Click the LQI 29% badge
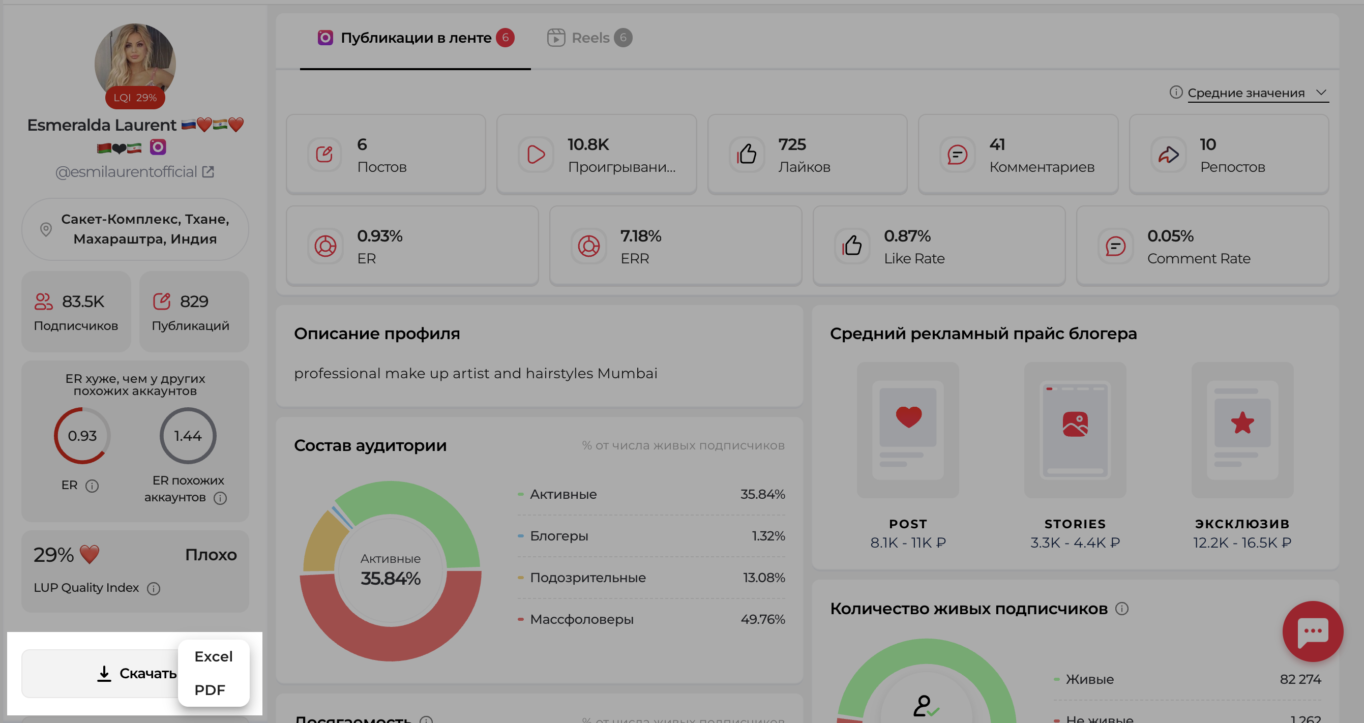The image size is (1364, 723). coord(135,98)
